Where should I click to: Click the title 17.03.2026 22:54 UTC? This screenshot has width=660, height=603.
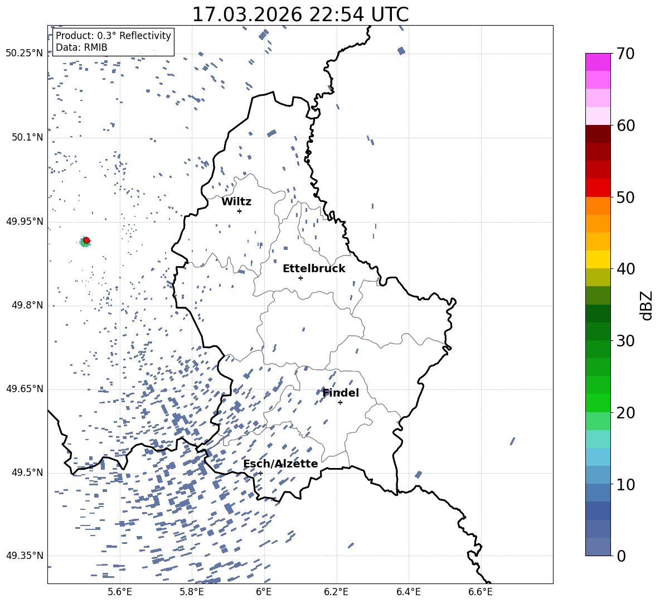point(300,15)
